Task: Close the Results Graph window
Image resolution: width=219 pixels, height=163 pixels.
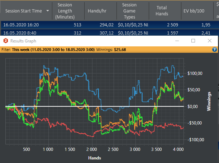Action: pyautogui.click(x=210, y=41)
